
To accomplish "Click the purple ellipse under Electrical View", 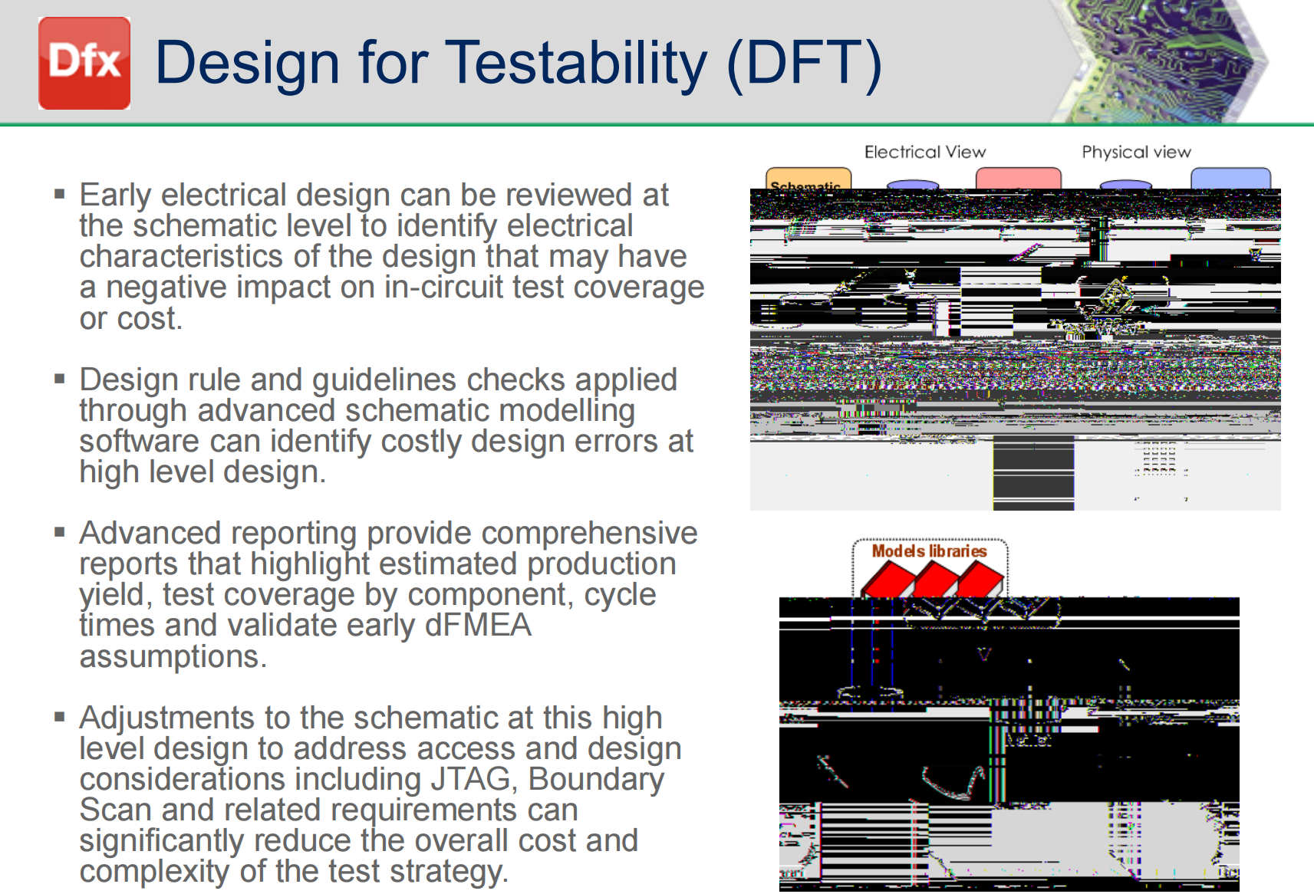I will (912, 185).
